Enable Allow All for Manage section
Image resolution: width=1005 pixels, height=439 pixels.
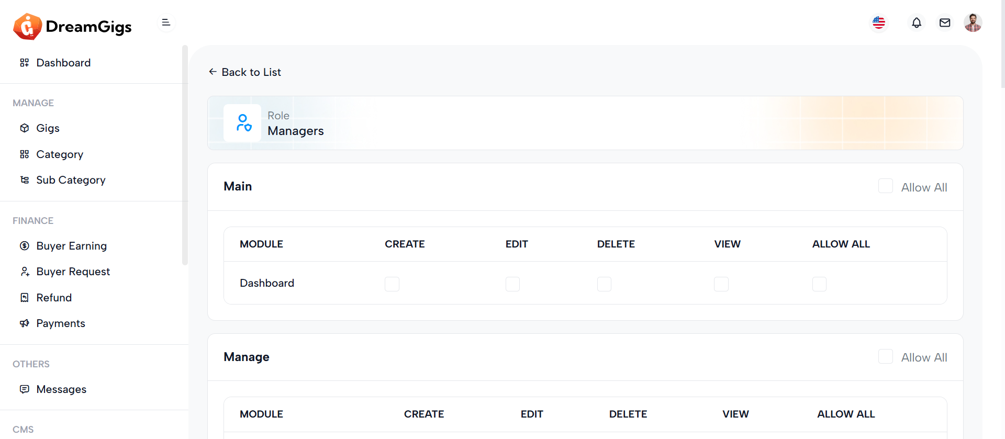886,357
